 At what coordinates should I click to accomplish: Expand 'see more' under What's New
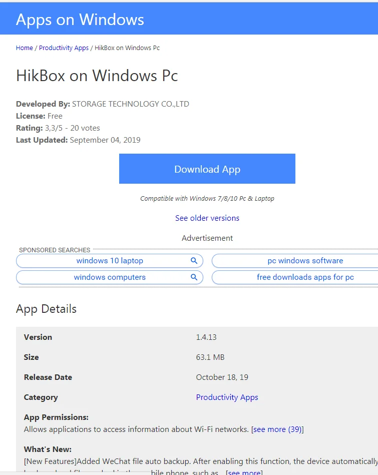tap(244, 472)
